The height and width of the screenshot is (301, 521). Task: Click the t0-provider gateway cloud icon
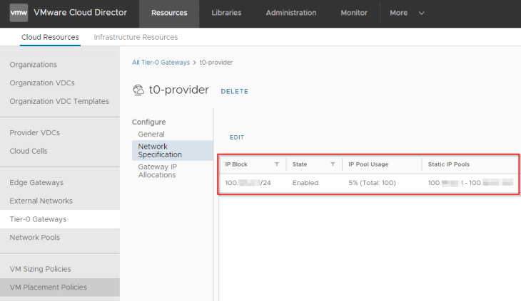[x=138, y=90]
